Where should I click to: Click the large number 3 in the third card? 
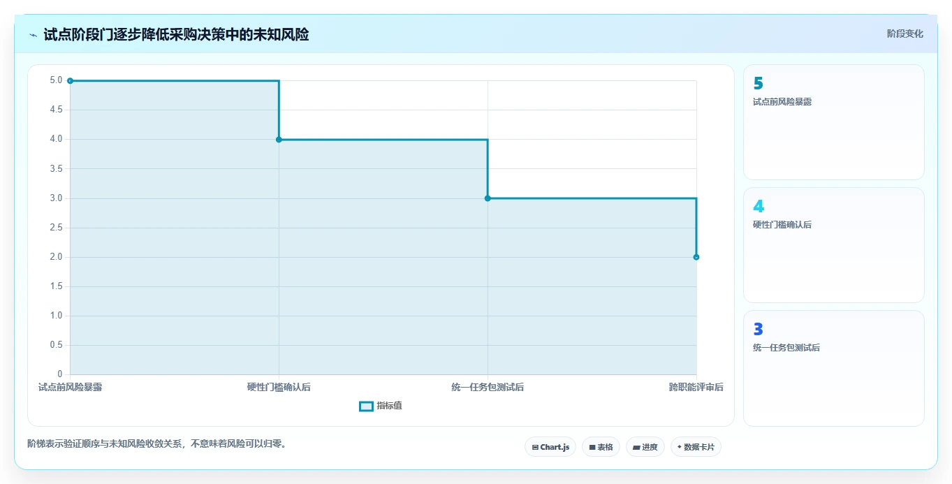pyautogui.click(x=758, y=329)
